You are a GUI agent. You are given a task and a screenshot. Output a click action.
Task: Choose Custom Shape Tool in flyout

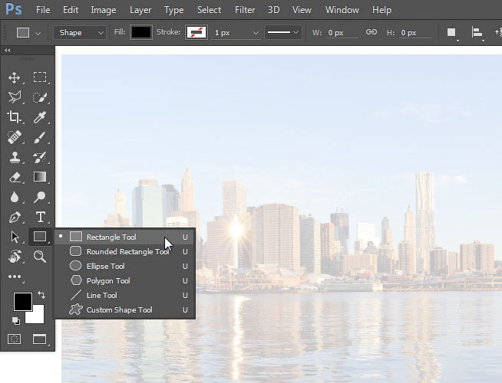pyautogui.click(x=124, y=310)
